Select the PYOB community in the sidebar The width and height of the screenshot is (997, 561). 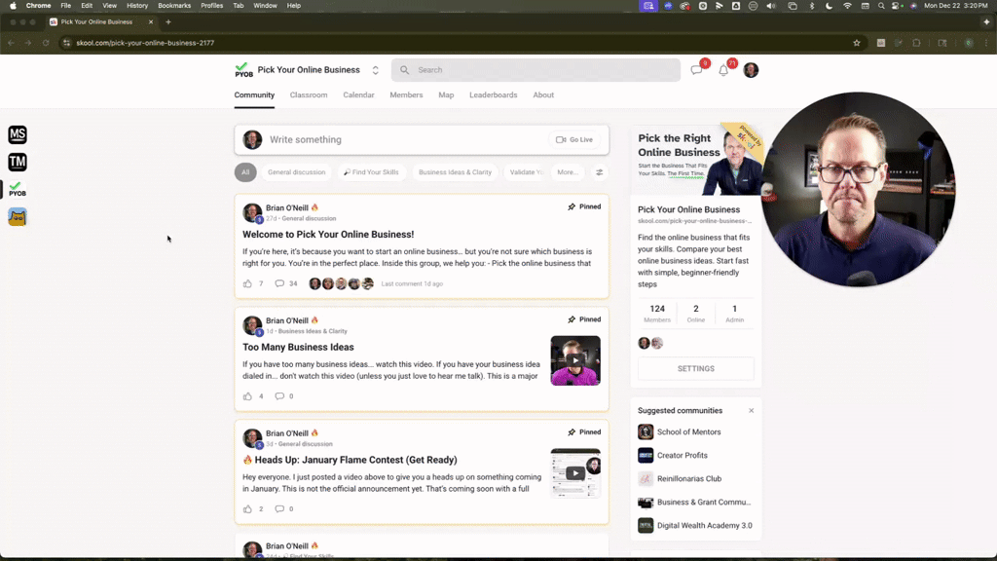click(18, 191)
